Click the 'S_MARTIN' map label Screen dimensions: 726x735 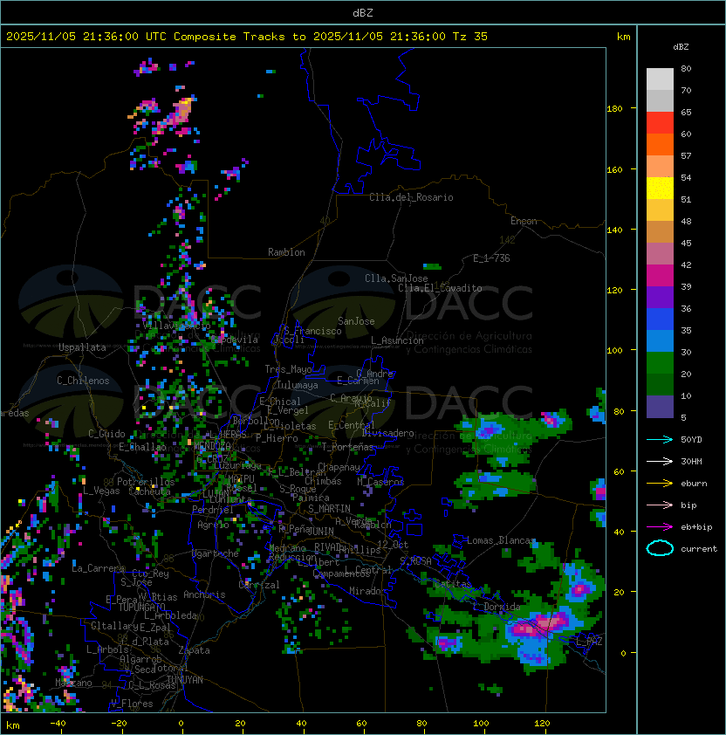tap(329, 509)
